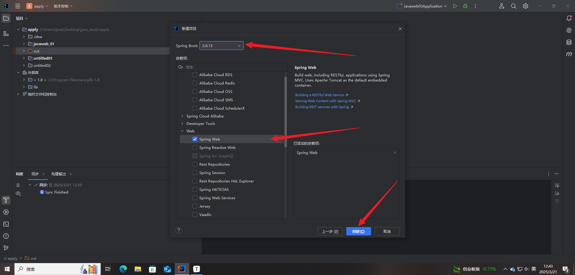Open the Code With Me icon
This screenshot has height=275, width=575.
[502, 6]
